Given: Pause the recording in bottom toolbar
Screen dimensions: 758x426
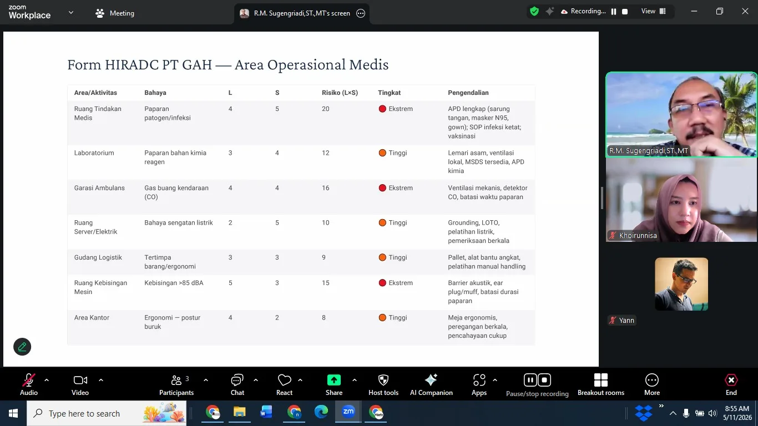Looking at the screenshot, I should 530,380.
